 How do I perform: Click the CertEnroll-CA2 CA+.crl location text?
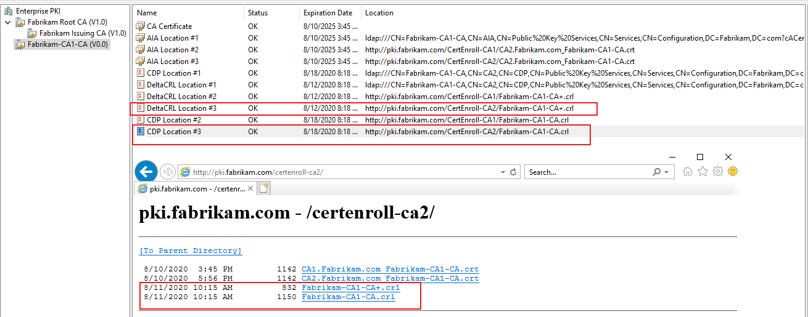click(469, 108)
